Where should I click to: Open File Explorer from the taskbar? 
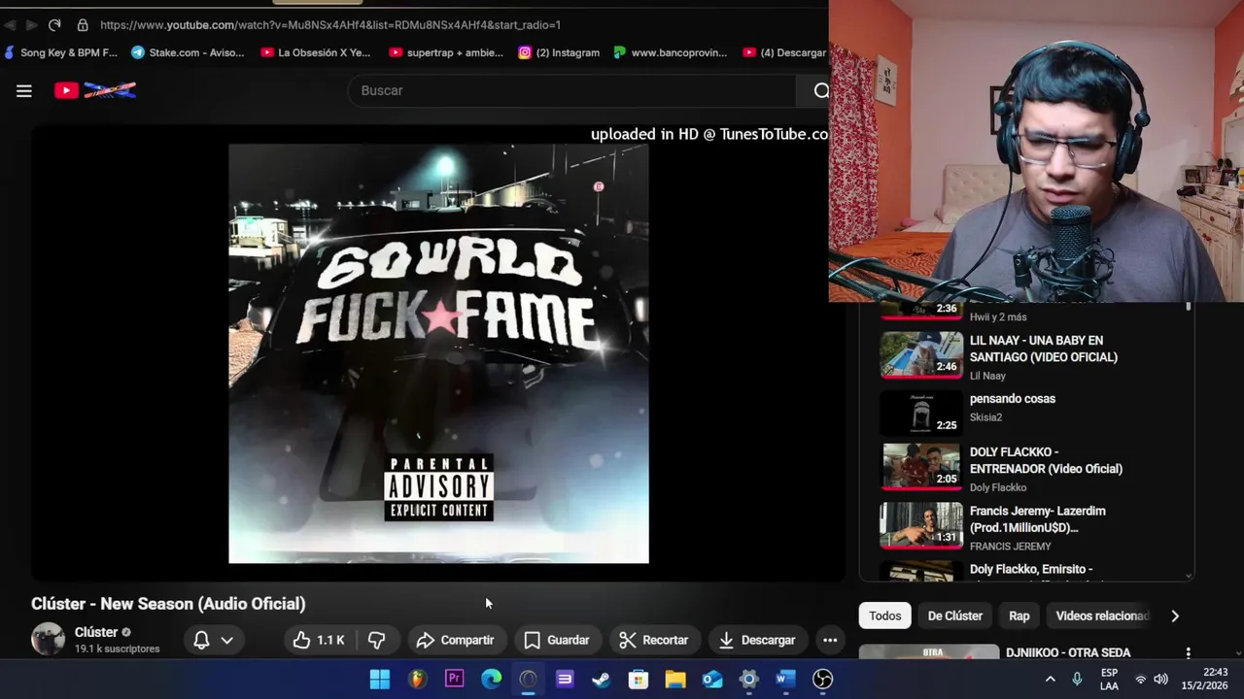(675, 680)
